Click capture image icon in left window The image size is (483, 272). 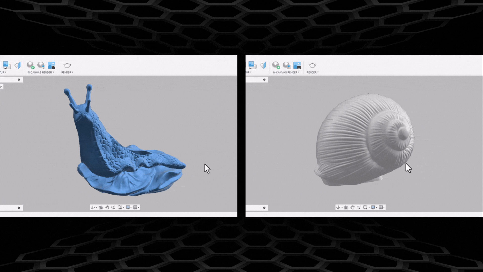pyautogui.click(x=52, y=65)
